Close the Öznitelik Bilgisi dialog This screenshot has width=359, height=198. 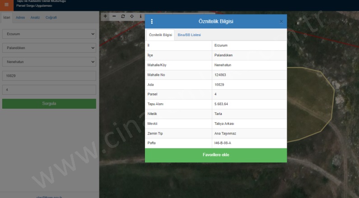click(281, 22)
